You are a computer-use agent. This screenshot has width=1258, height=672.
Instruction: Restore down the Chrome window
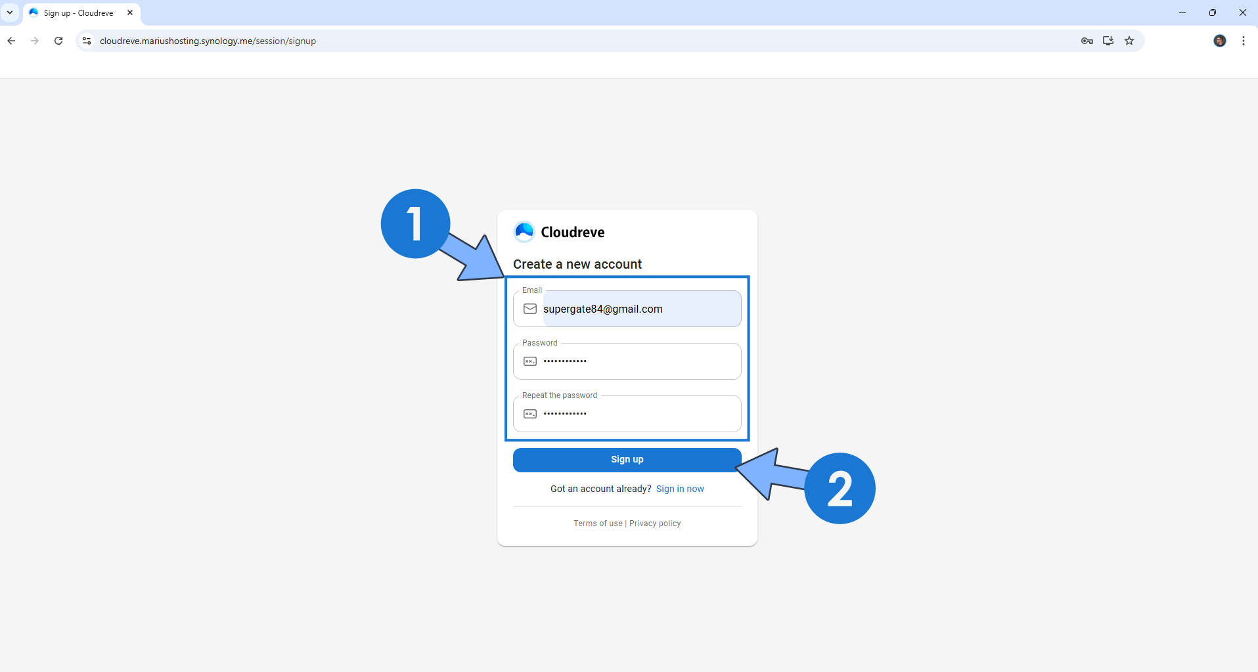[1213, 12]
